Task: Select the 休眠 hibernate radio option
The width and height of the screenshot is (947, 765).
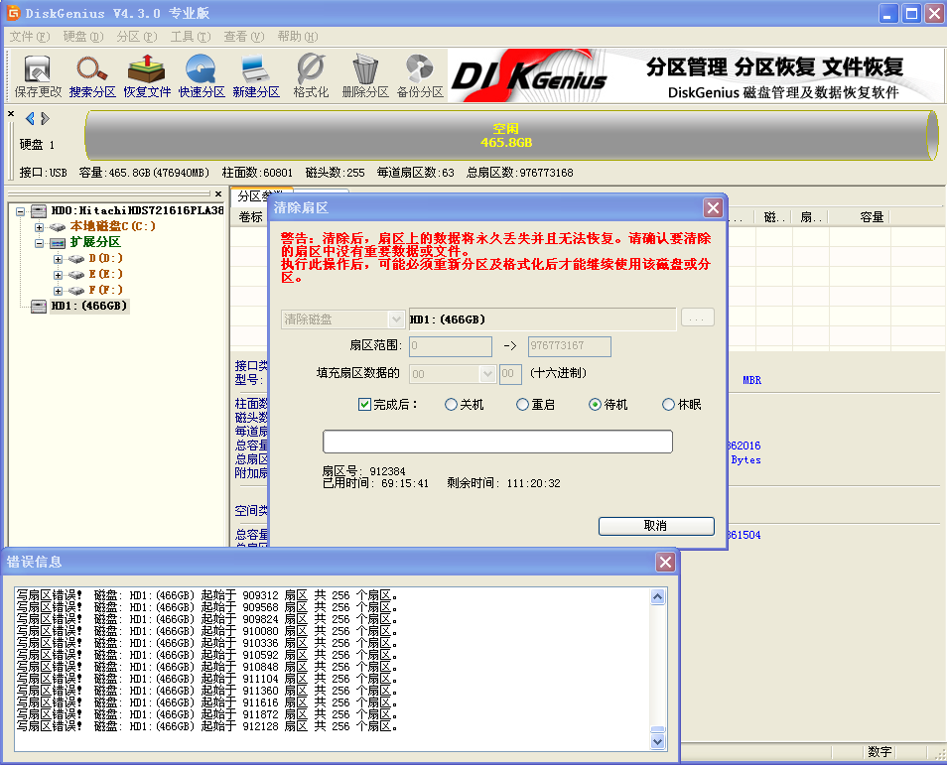Action: [668, 405]
